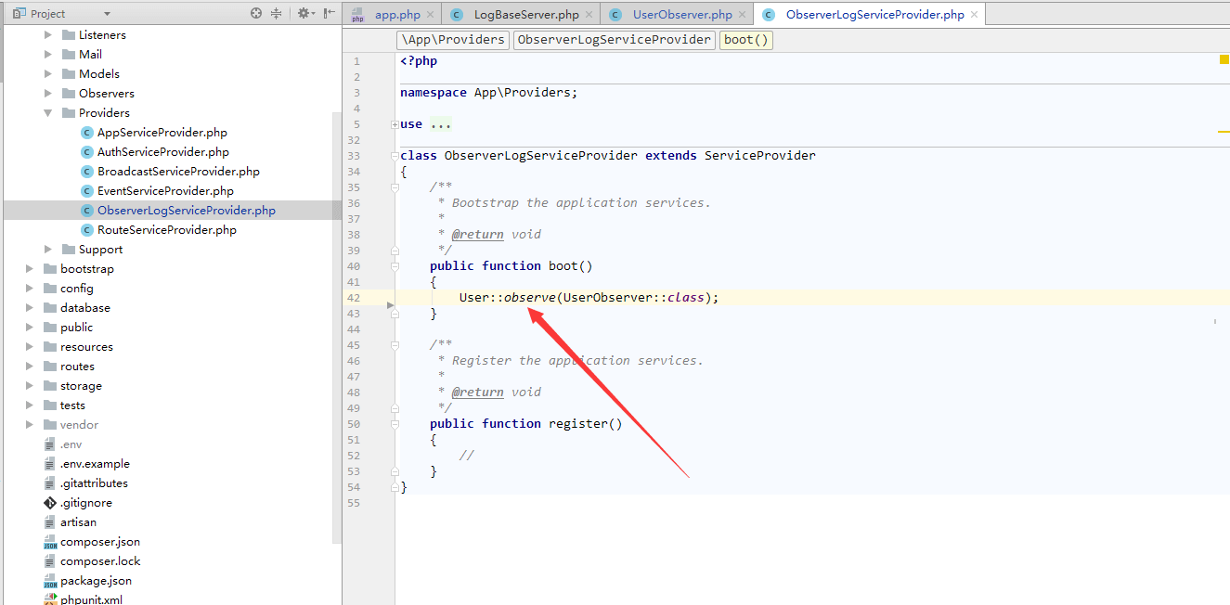The height and width of the screenshot is (605, 1230).
Task: Expand the resources folder arrow
Action: click(x=30, y=346)
